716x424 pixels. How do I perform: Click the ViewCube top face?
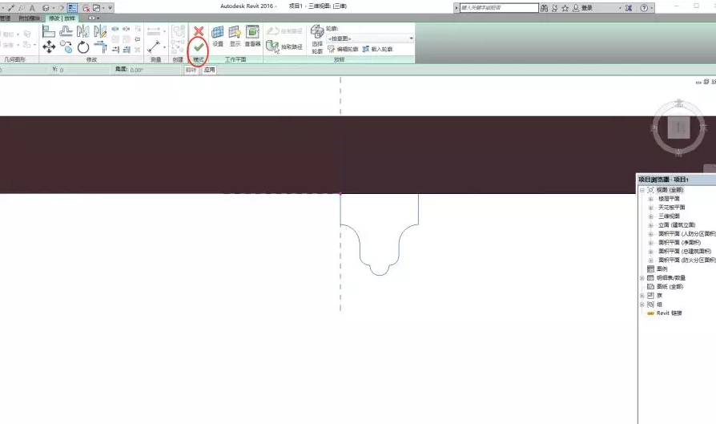pos(678,127)
